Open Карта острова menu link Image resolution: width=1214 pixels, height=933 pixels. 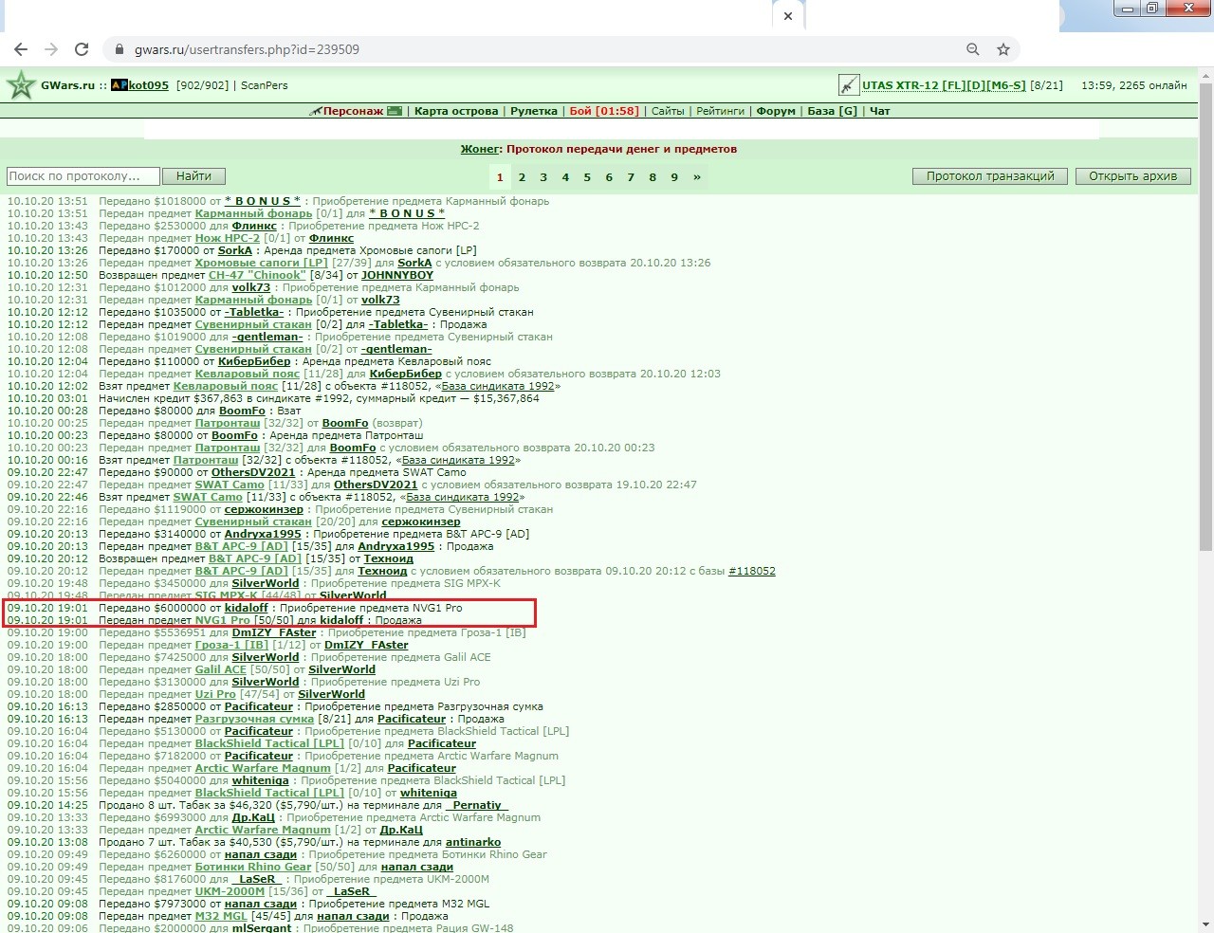tap(456, 111)
